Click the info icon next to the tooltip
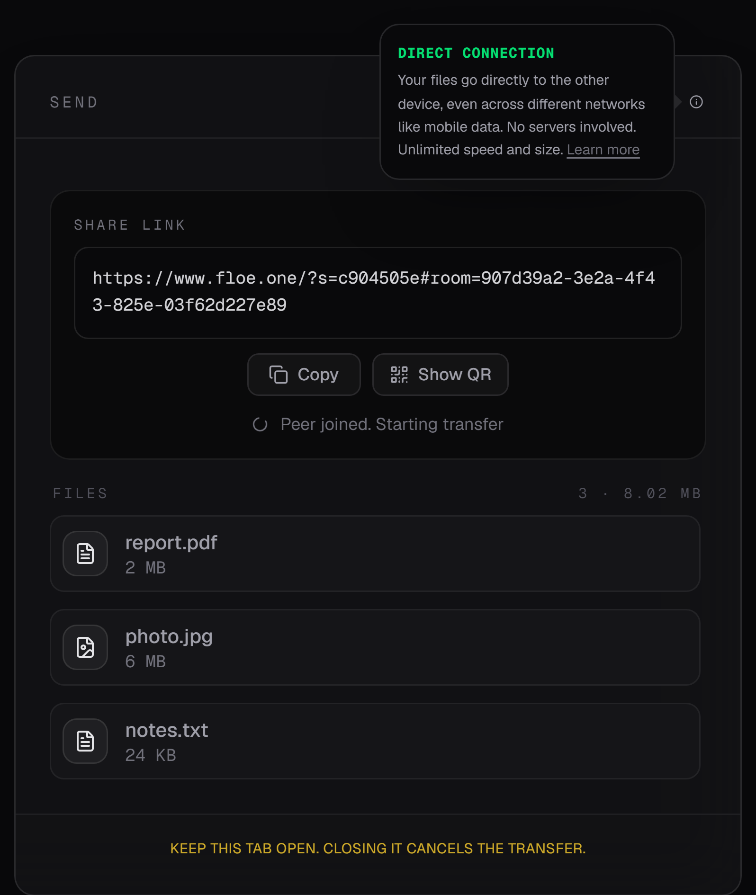The width and height of the screenshot is (756, 895). pyautogui.click(x=696, y=102)
